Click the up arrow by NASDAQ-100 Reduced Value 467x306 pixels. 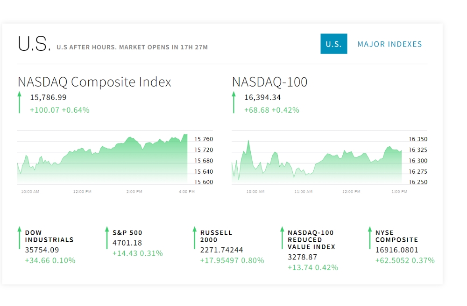click(x=282, y=238)
